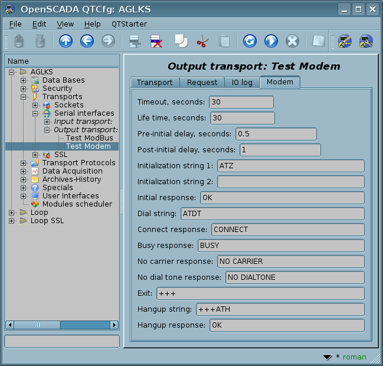Click the Transports lightning icon in the tree
This screenshot has height=366, width=383.
35,97
